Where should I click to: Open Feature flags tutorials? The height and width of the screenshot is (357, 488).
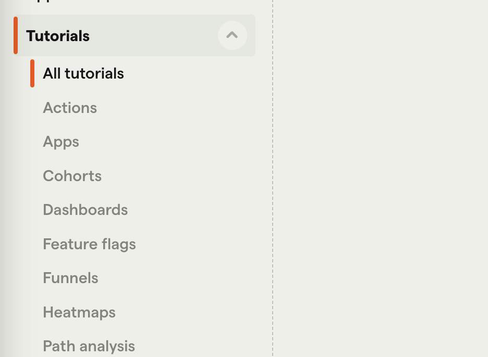click(89, 244)
